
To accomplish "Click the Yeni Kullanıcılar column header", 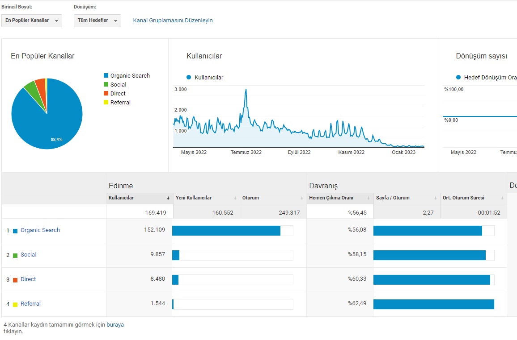I will click(194, 198).
